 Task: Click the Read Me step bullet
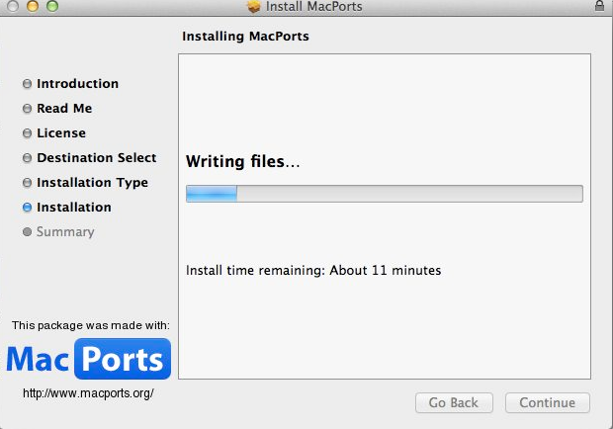pos(27,108)
